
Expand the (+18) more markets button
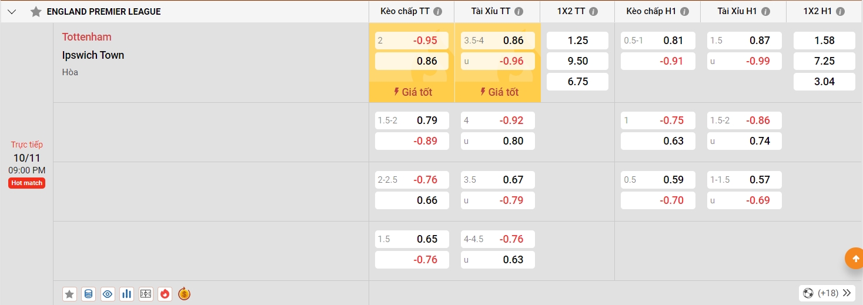(827, 293)
